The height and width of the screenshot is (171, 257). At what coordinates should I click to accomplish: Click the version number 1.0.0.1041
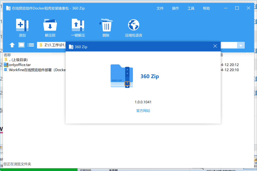click(x=143, y=102)
